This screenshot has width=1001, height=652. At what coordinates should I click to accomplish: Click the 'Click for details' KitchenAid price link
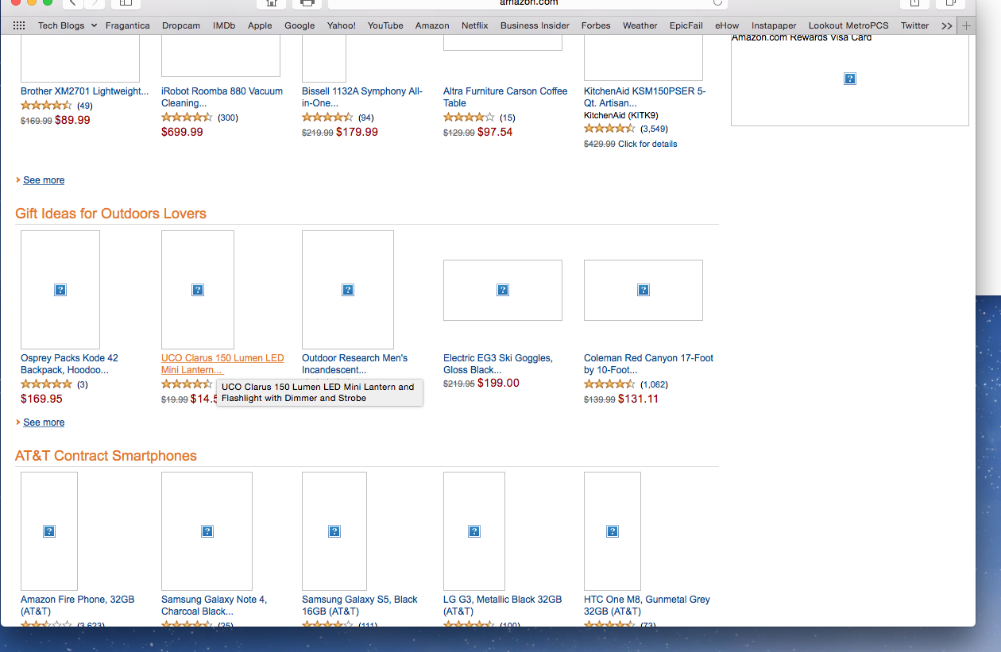click(x=647, y=144)
